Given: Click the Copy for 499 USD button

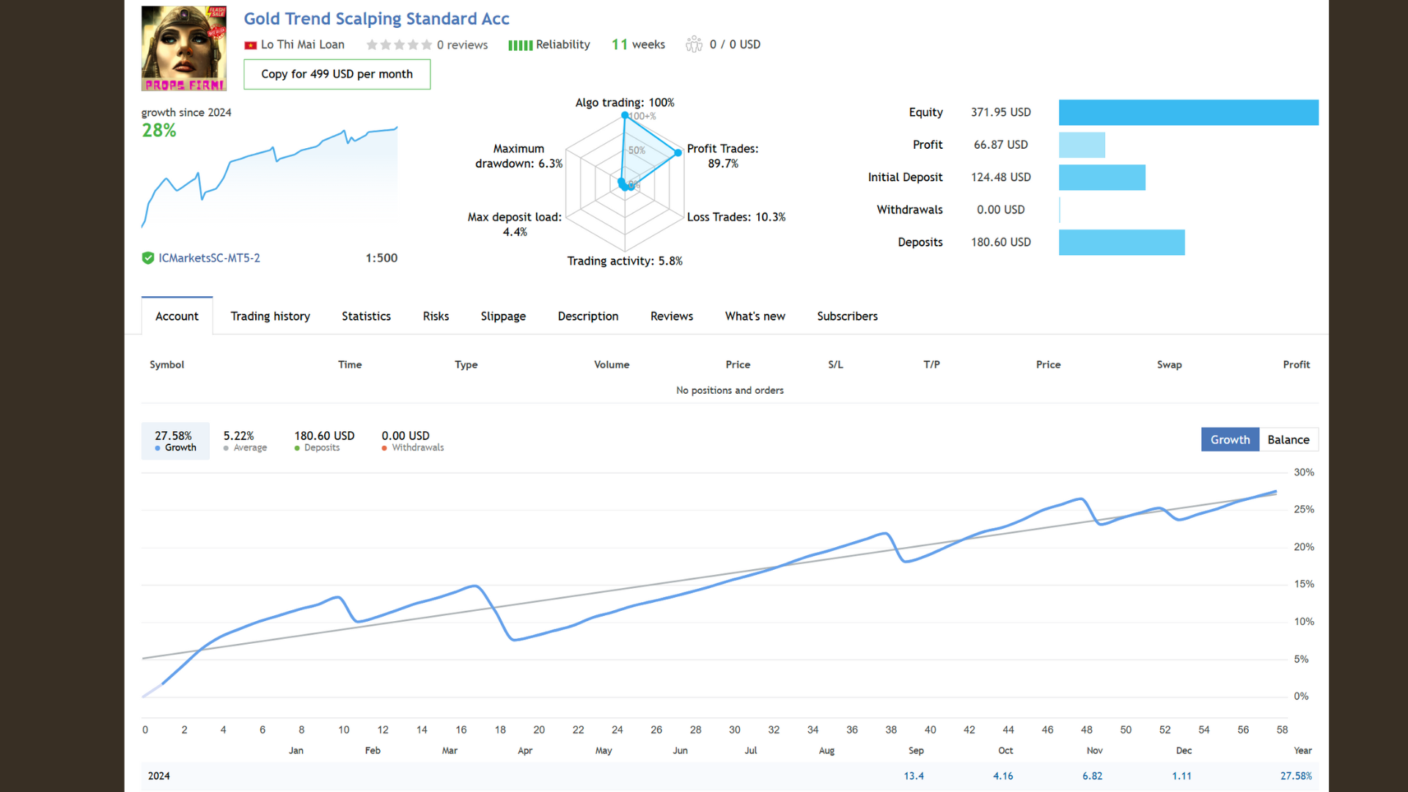Looking at the screenshot, I should (337, 73).
